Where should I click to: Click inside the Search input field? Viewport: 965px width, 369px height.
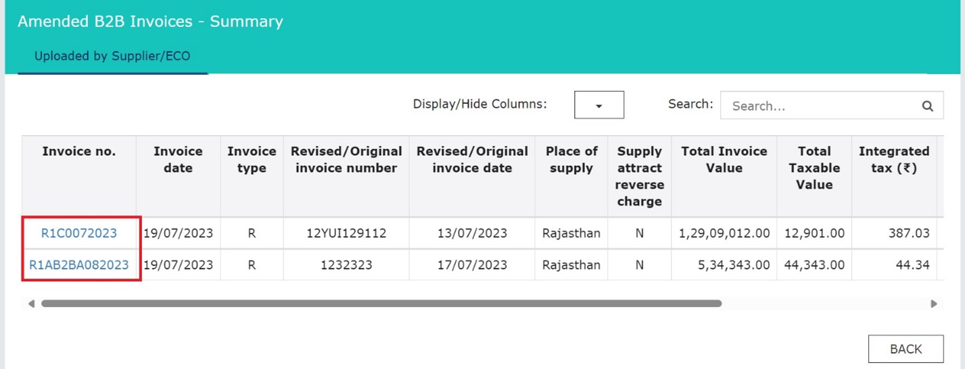818,106
